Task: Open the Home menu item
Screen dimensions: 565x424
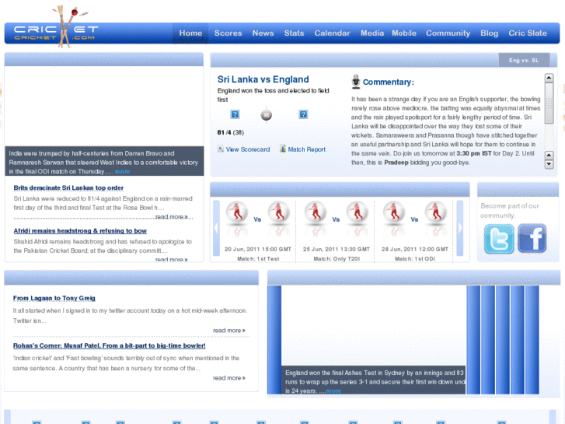Action: (190, 33)
